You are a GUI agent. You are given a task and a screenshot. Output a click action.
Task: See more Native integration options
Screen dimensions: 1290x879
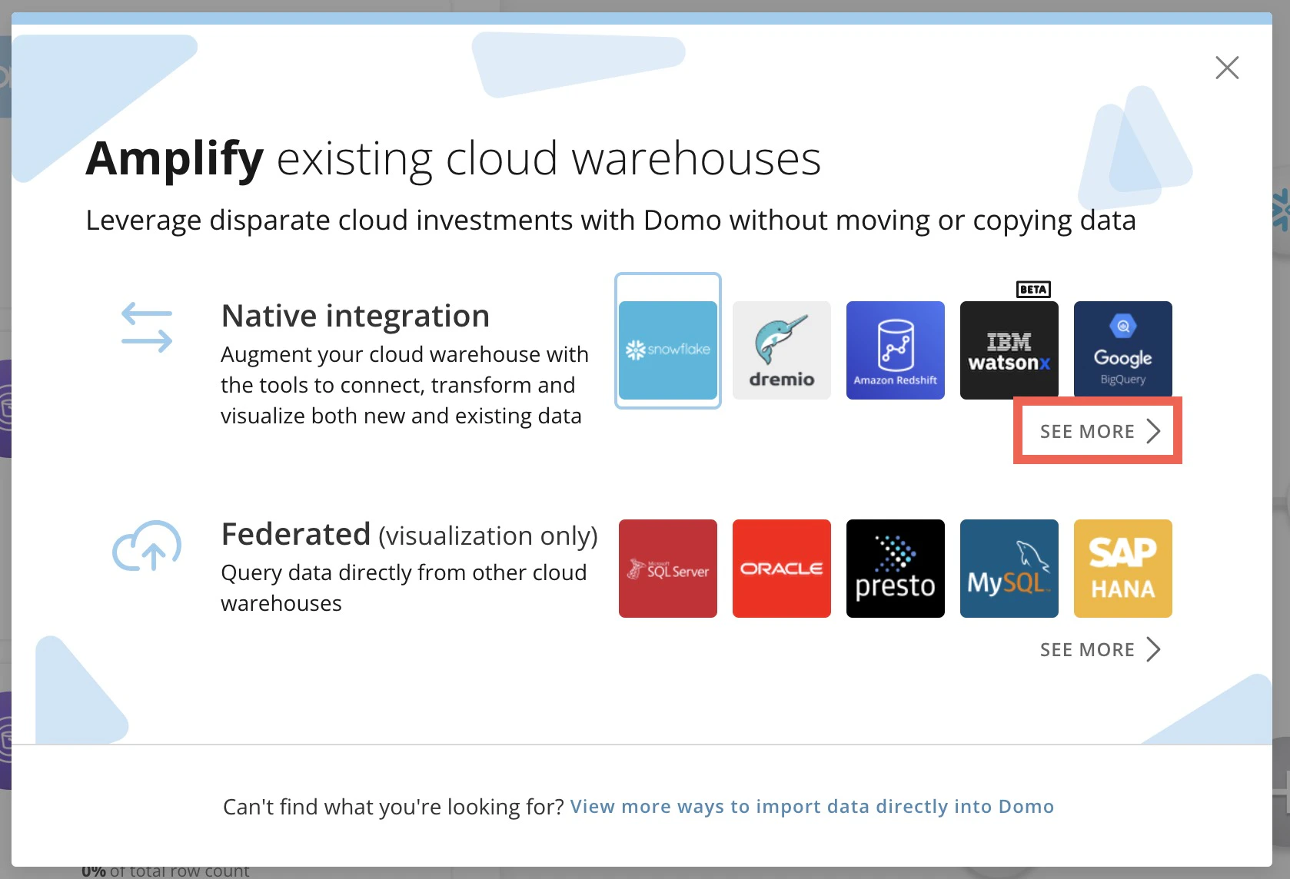tap(1099, 431)
